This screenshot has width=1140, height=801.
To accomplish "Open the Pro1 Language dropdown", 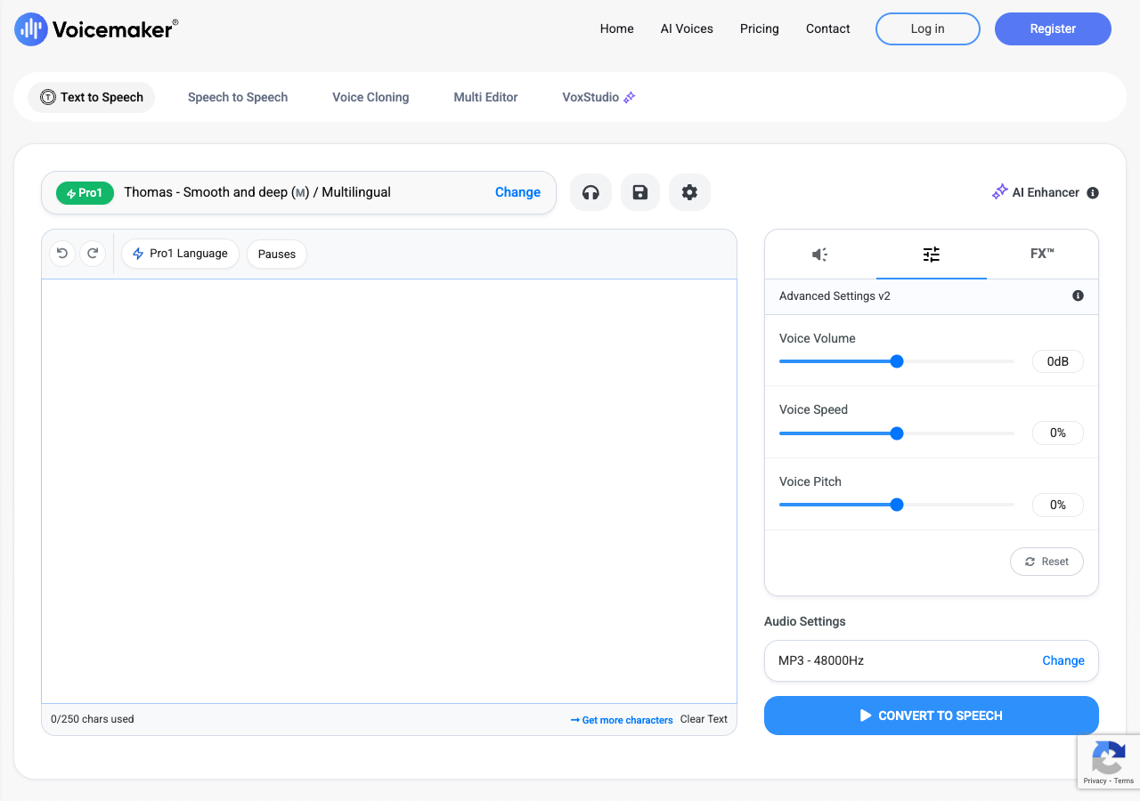I will (x=180, y=254).
